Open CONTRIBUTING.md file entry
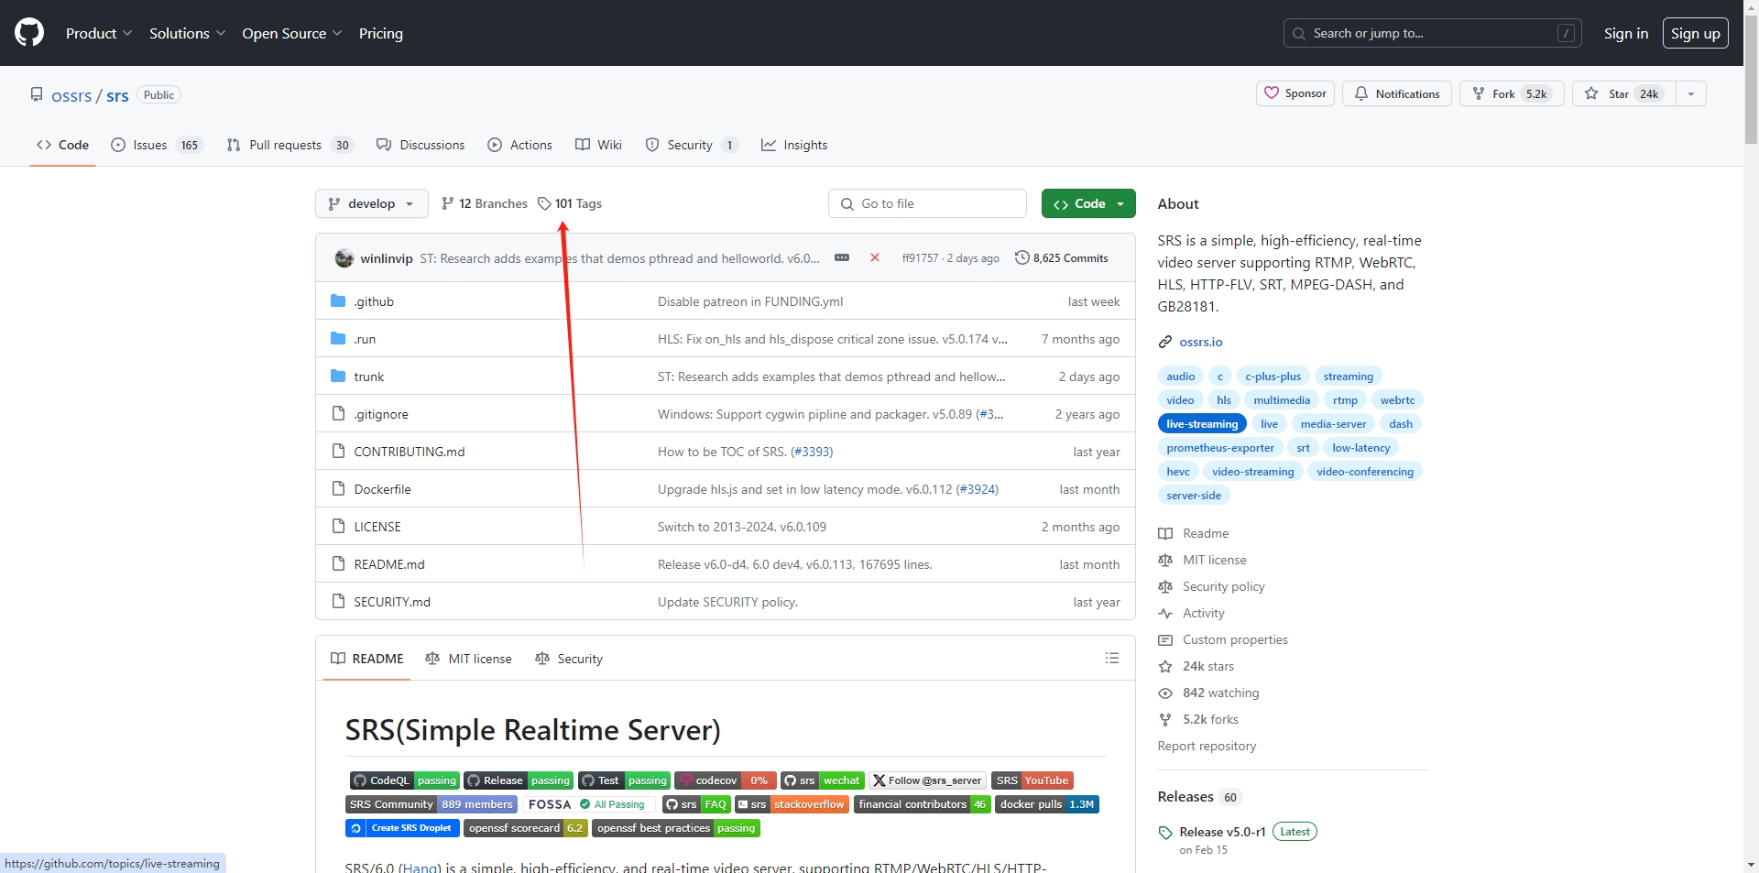This screenshot has width=1759, height=873. pos(410,452)
